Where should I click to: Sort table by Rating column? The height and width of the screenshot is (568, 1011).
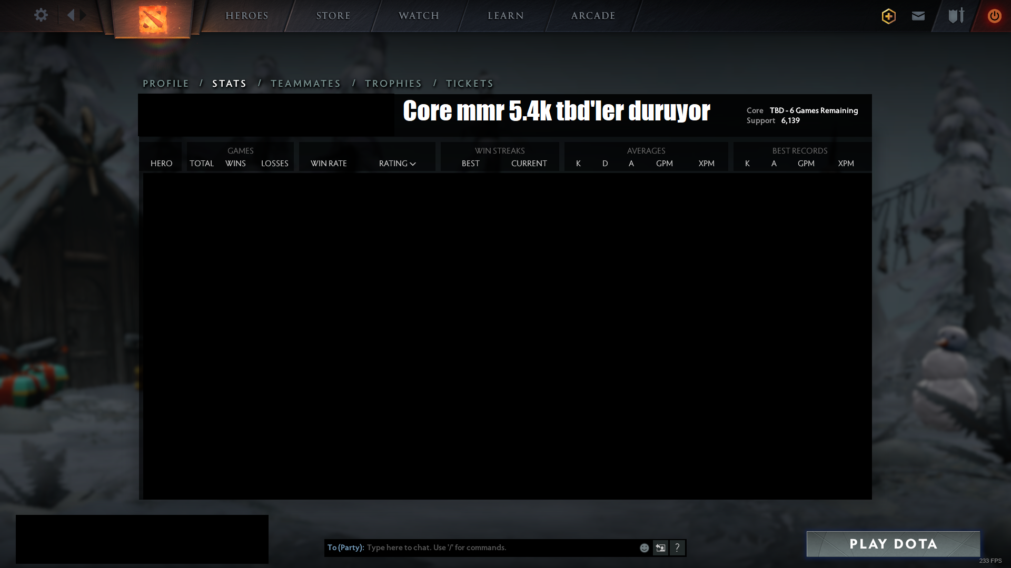click(397, 164)
